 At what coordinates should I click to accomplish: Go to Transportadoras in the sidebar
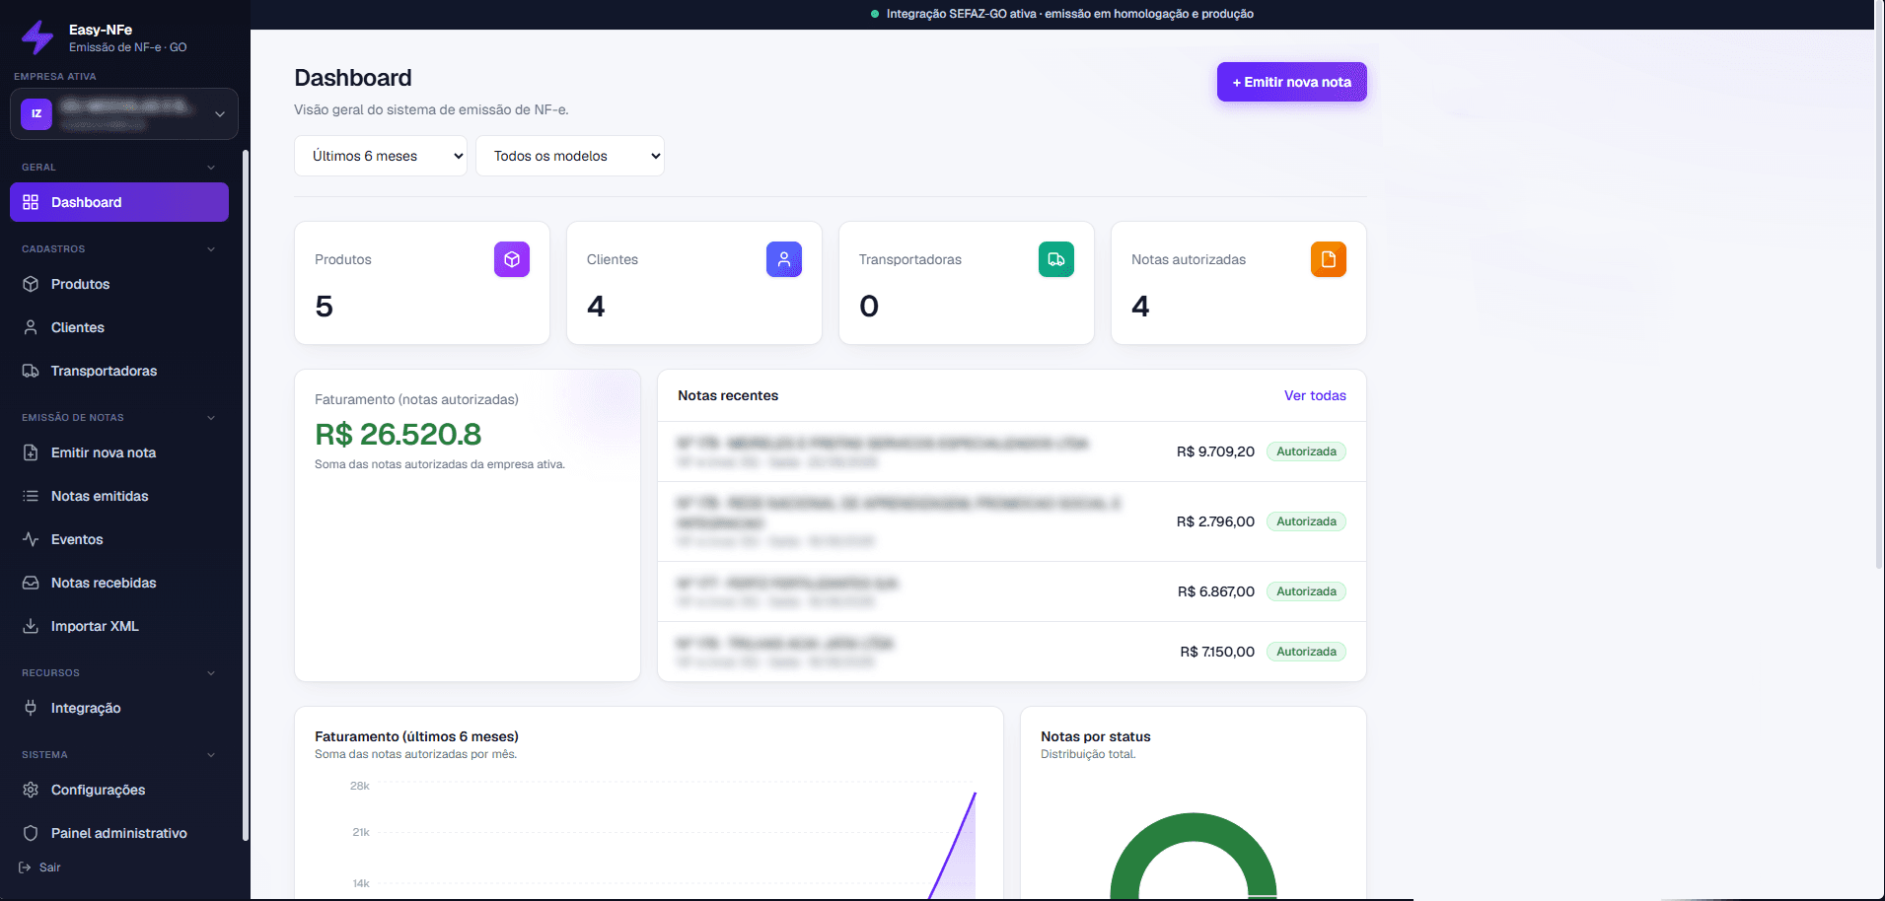[119, 371]
